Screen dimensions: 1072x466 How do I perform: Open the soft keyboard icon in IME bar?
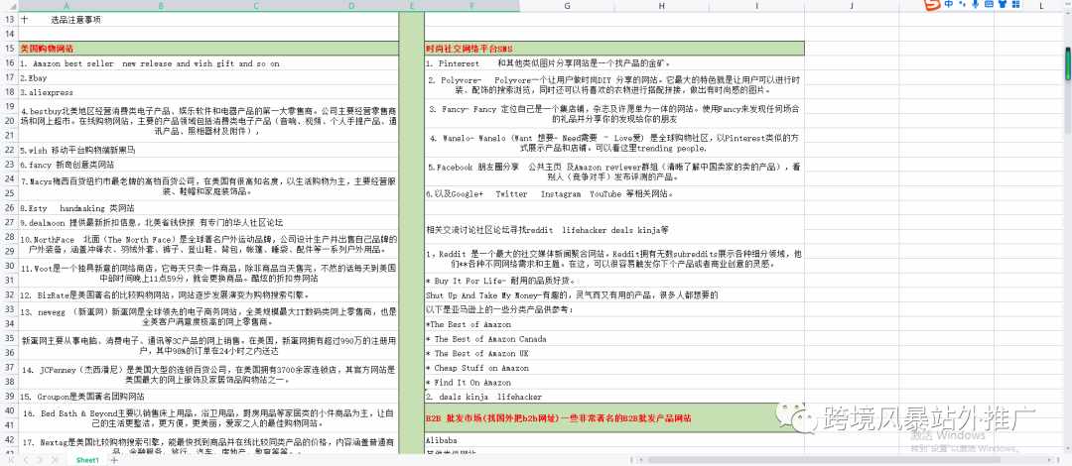(x=989, y=4)
